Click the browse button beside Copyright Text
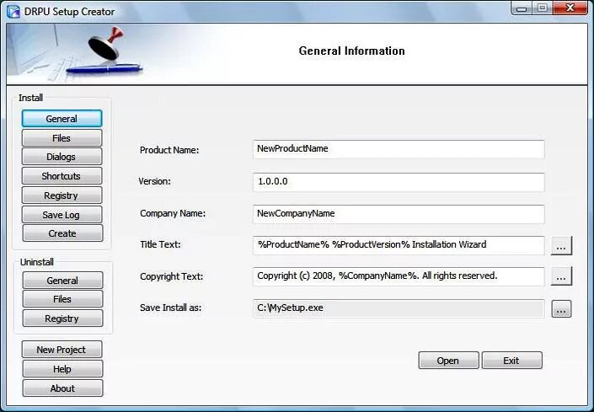The image size is (594, 412). (x=561, y=277)
